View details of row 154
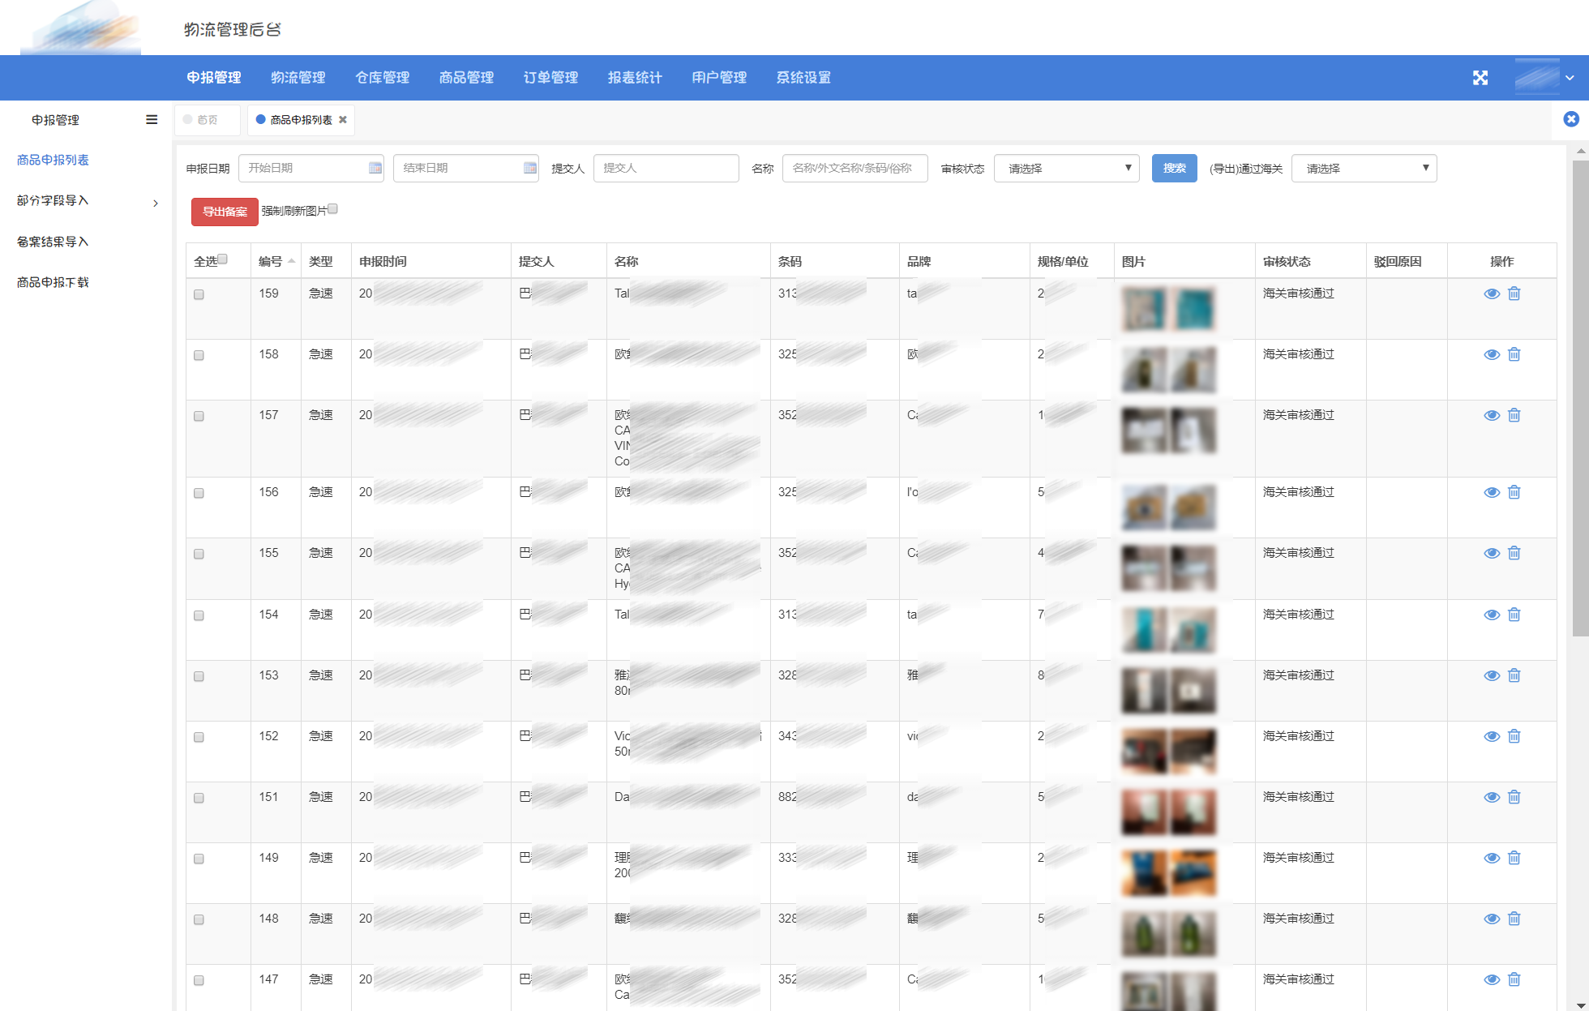The width and height of the screenshot is (1589, 1011). [x=1491, y=615]
